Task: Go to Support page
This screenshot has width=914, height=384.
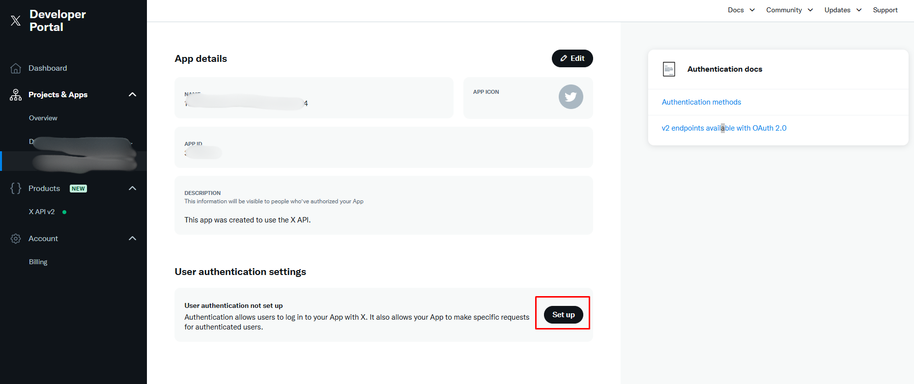Action: click(885, 10)
